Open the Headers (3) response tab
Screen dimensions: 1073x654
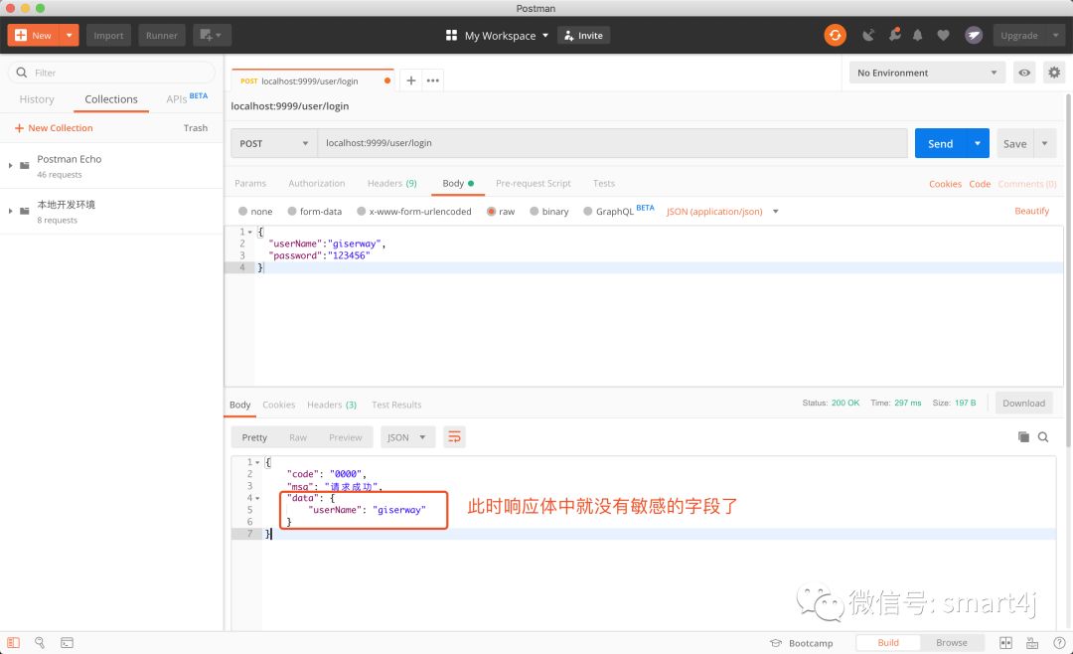[332, 405]
